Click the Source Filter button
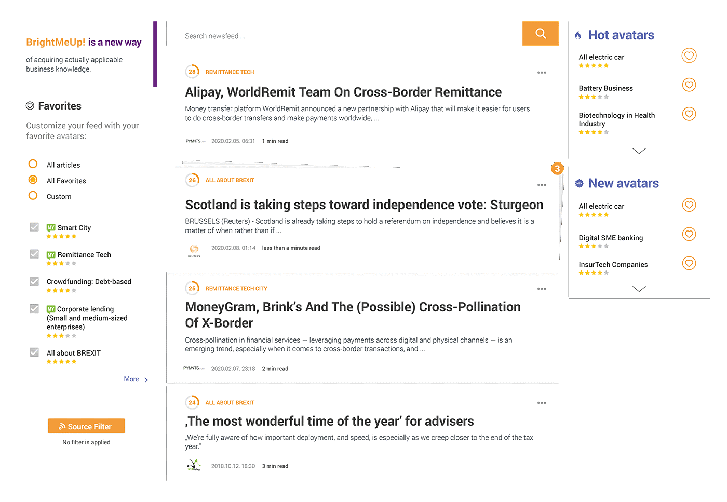The image size is (727, 502). click(86, 426)
